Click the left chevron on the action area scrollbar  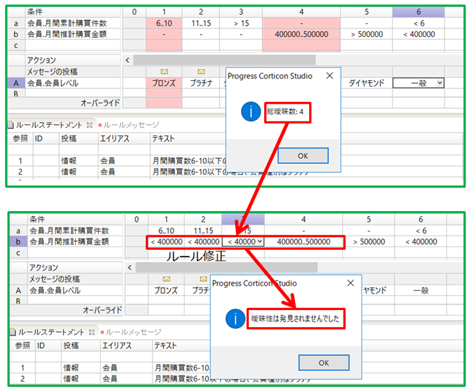click(129, 60)
